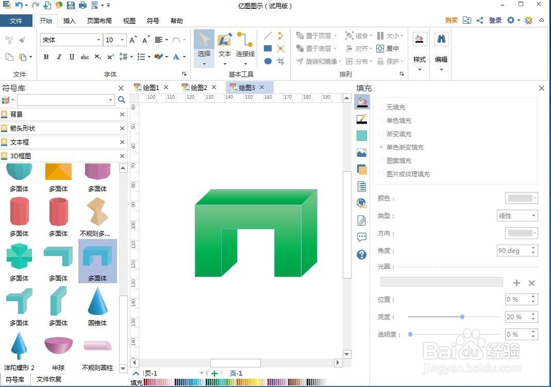Click the Save icon in quick access toolbar

(71, 5)
